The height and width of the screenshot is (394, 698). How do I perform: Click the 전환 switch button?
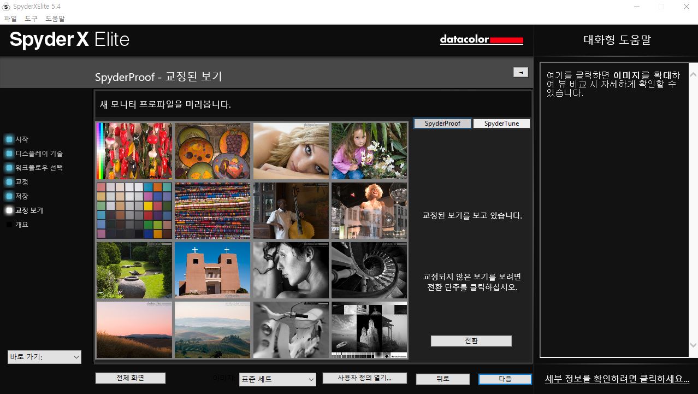pyautogui.click(x=471, y=341)
